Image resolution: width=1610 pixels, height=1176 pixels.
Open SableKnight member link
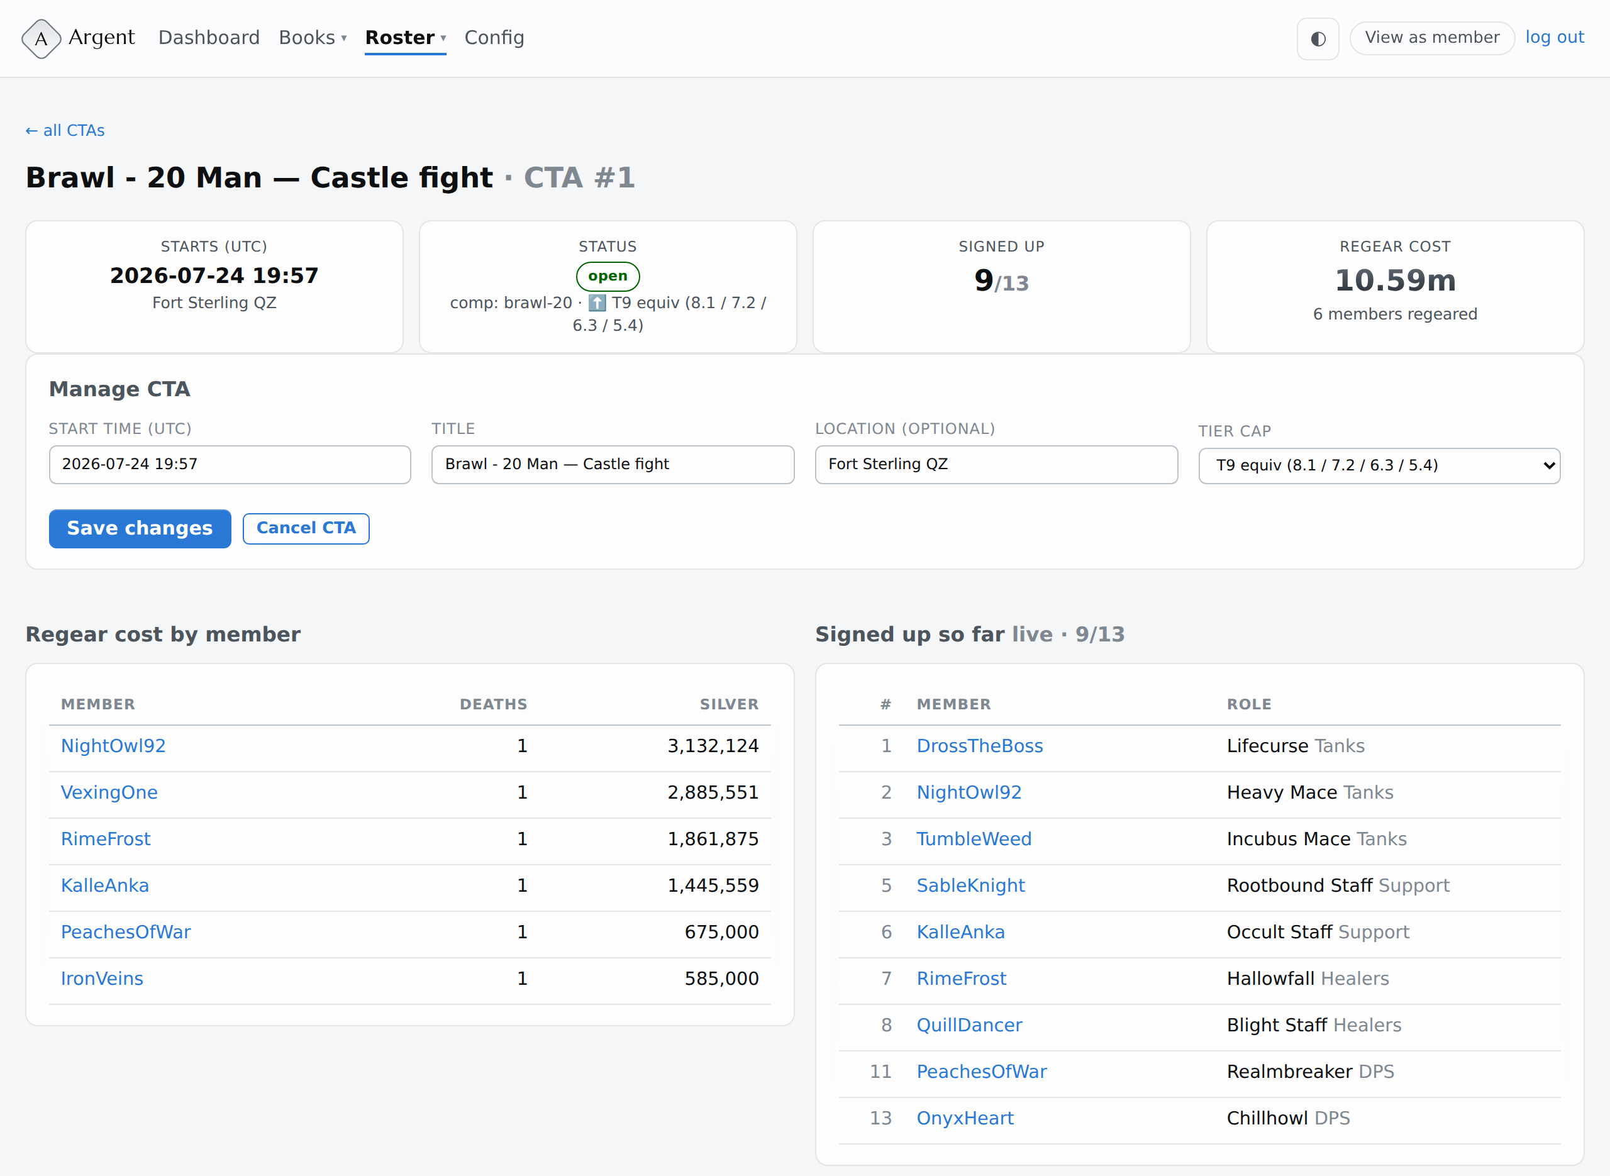[x=970, y=885]
